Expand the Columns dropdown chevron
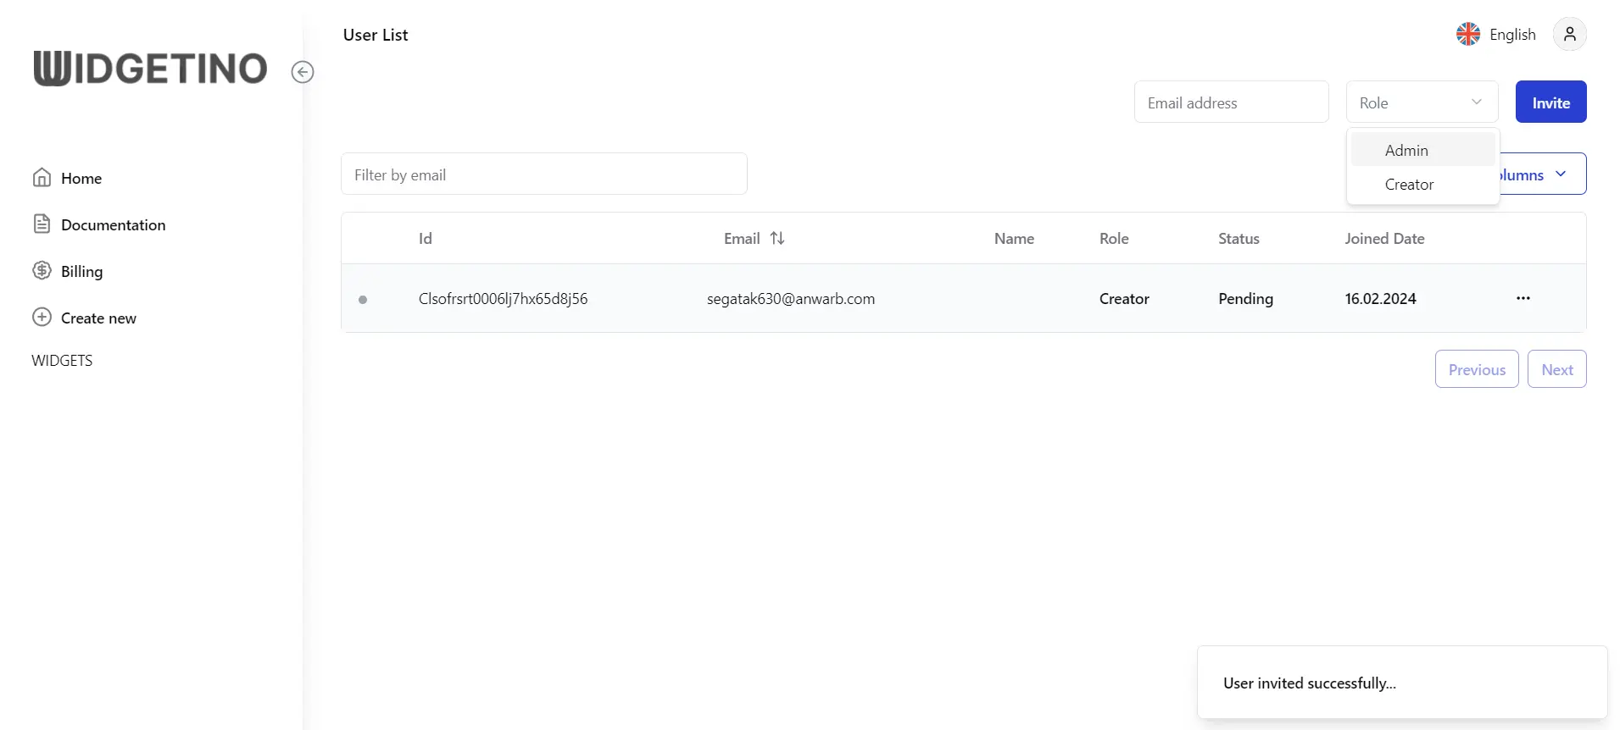Image resolution: width=1620 pixels, height=730 pixels. click(x=1561, y=174)
